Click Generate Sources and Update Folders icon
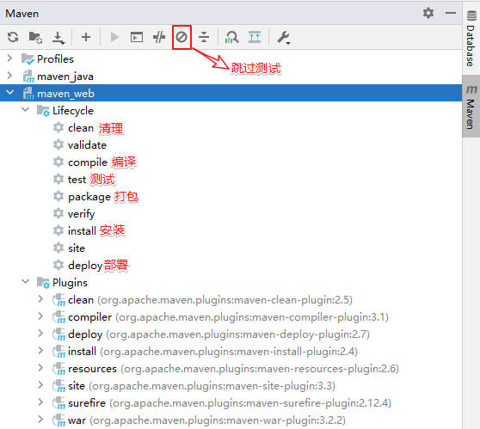 (x=35, y=37)
